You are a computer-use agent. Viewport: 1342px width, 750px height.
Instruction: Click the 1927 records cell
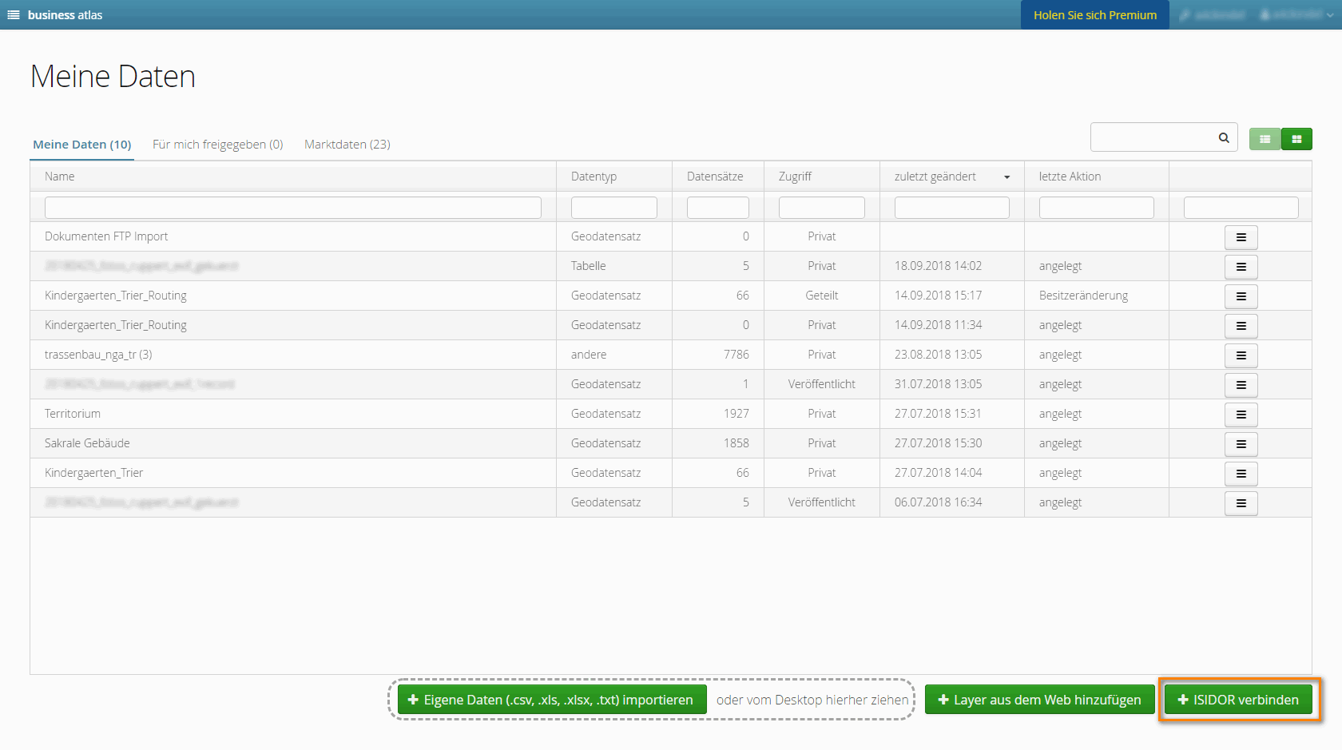(737, 414)
